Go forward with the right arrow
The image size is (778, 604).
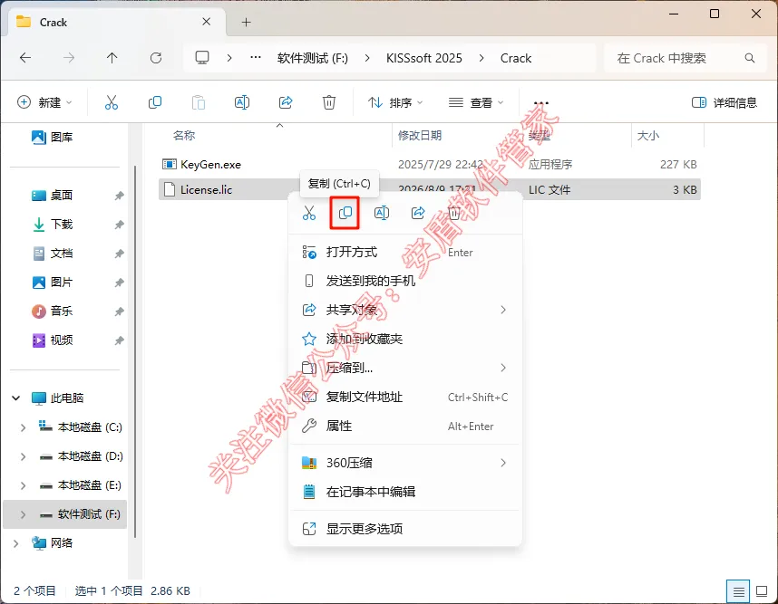pos(69,58)
